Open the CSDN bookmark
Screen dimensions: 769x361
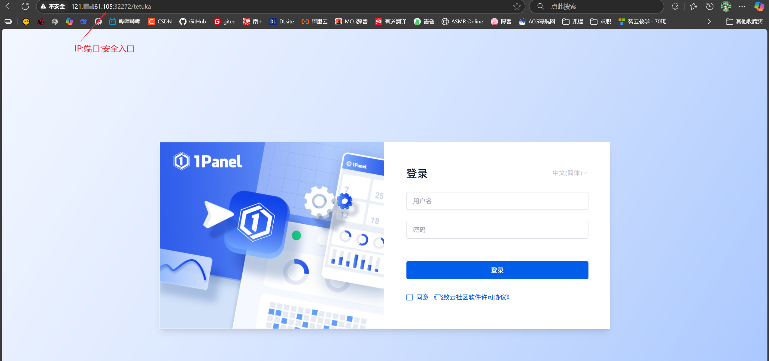(160, 21)
